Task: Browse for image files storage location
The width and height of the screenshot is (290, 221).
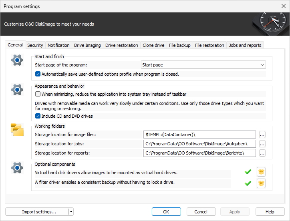Action: [x=262, y=135]
